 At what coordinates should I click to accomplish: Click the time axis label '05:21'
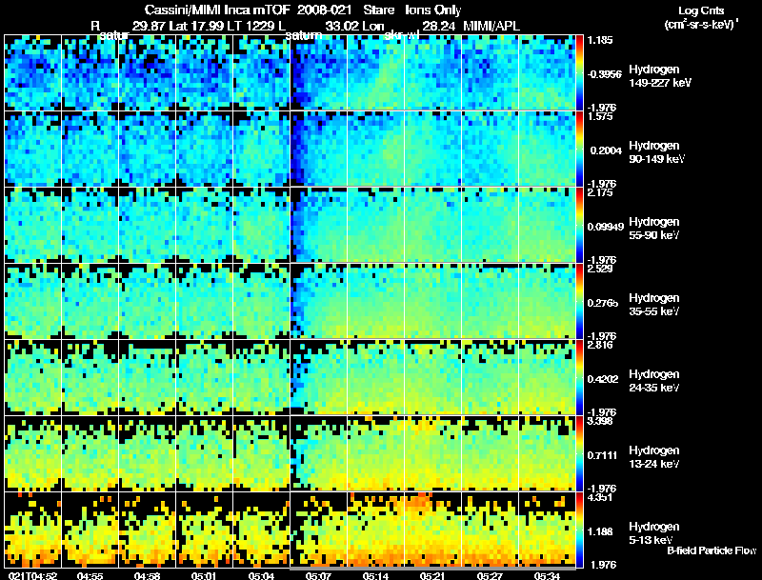click(432, 575)
